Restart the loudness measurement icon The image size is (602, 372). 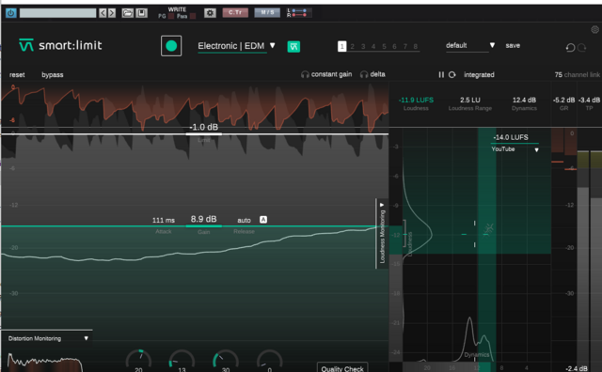tap(451, 74)
